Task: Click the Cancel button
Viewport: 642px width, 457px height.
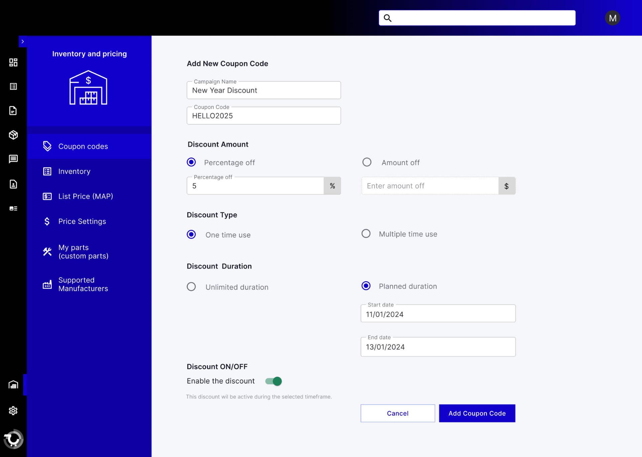Action: [398, 413]
